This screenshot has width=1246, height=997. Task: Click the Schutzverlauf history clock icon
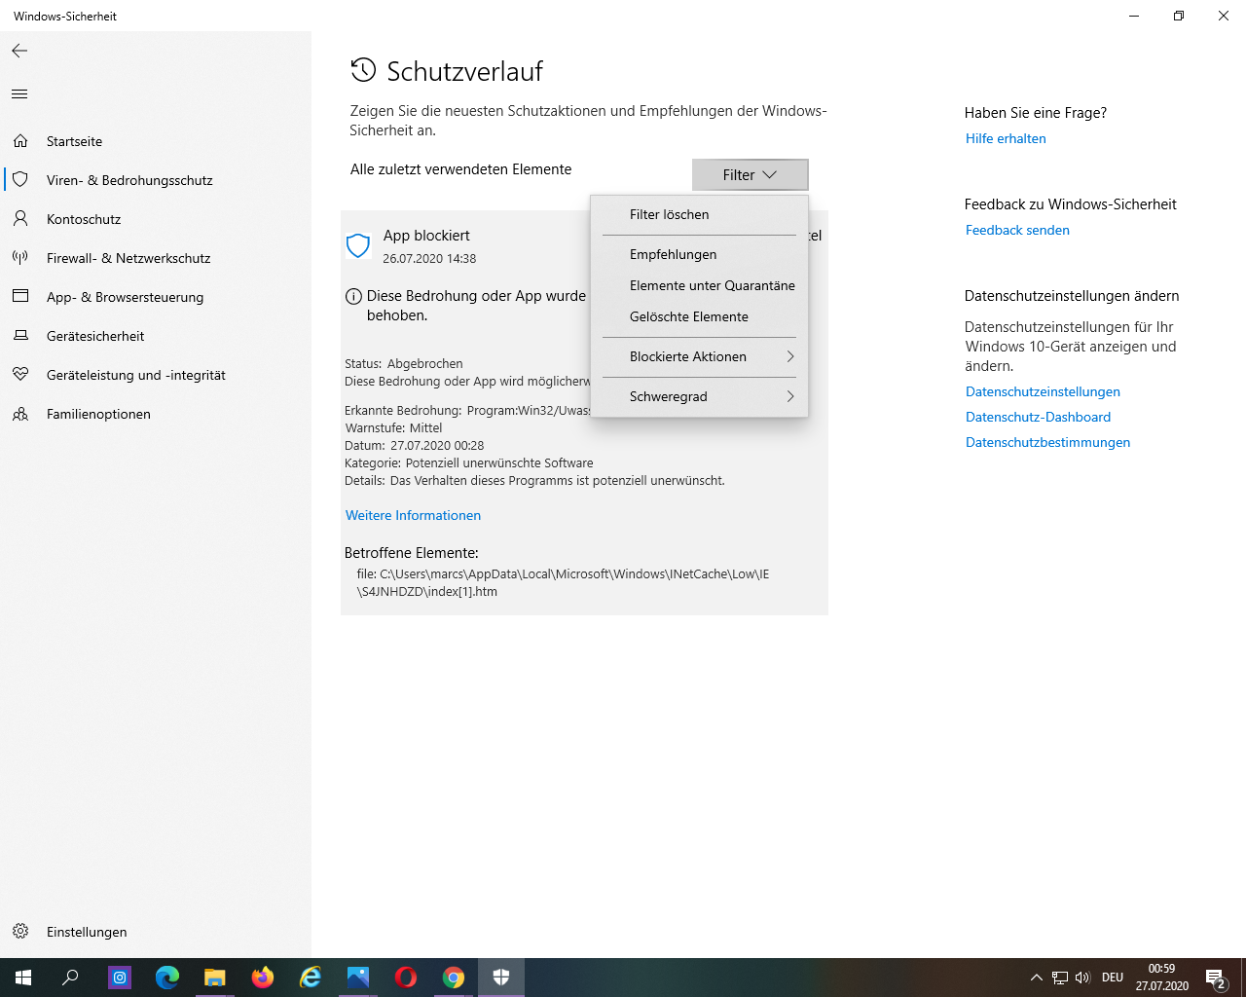click(363, 70)
